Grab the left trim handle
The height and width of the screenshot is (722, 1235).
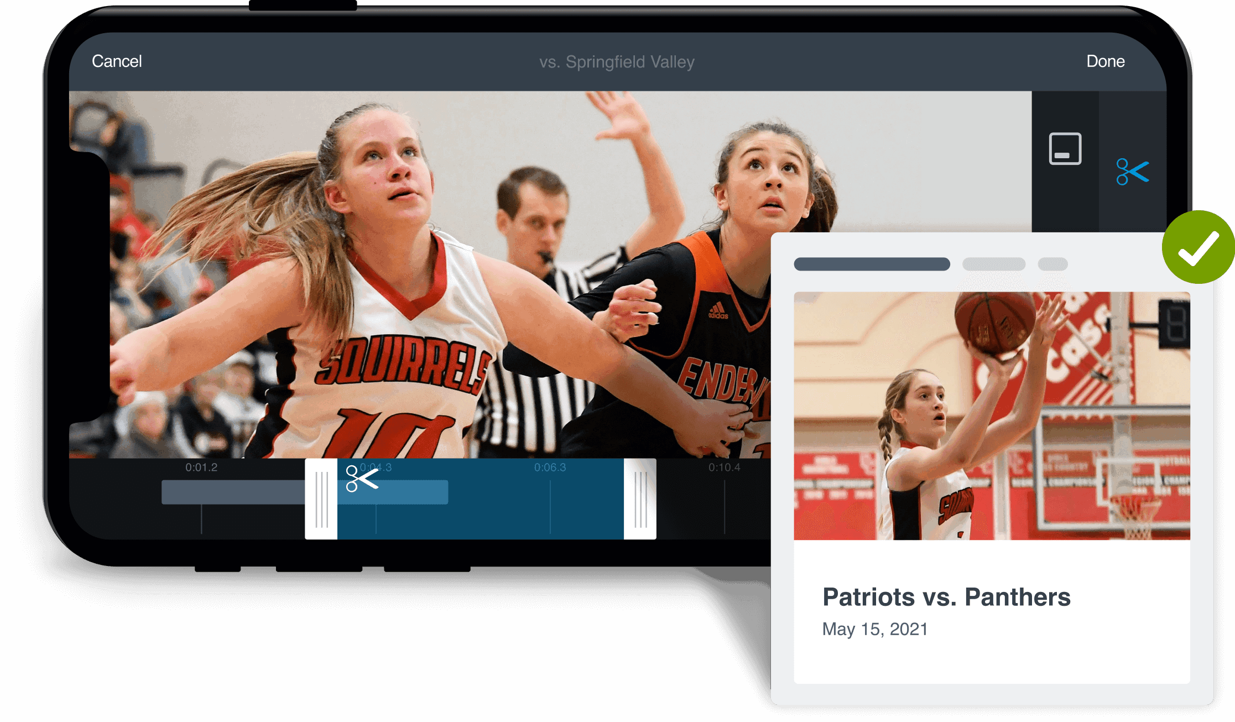click(321, 499)
